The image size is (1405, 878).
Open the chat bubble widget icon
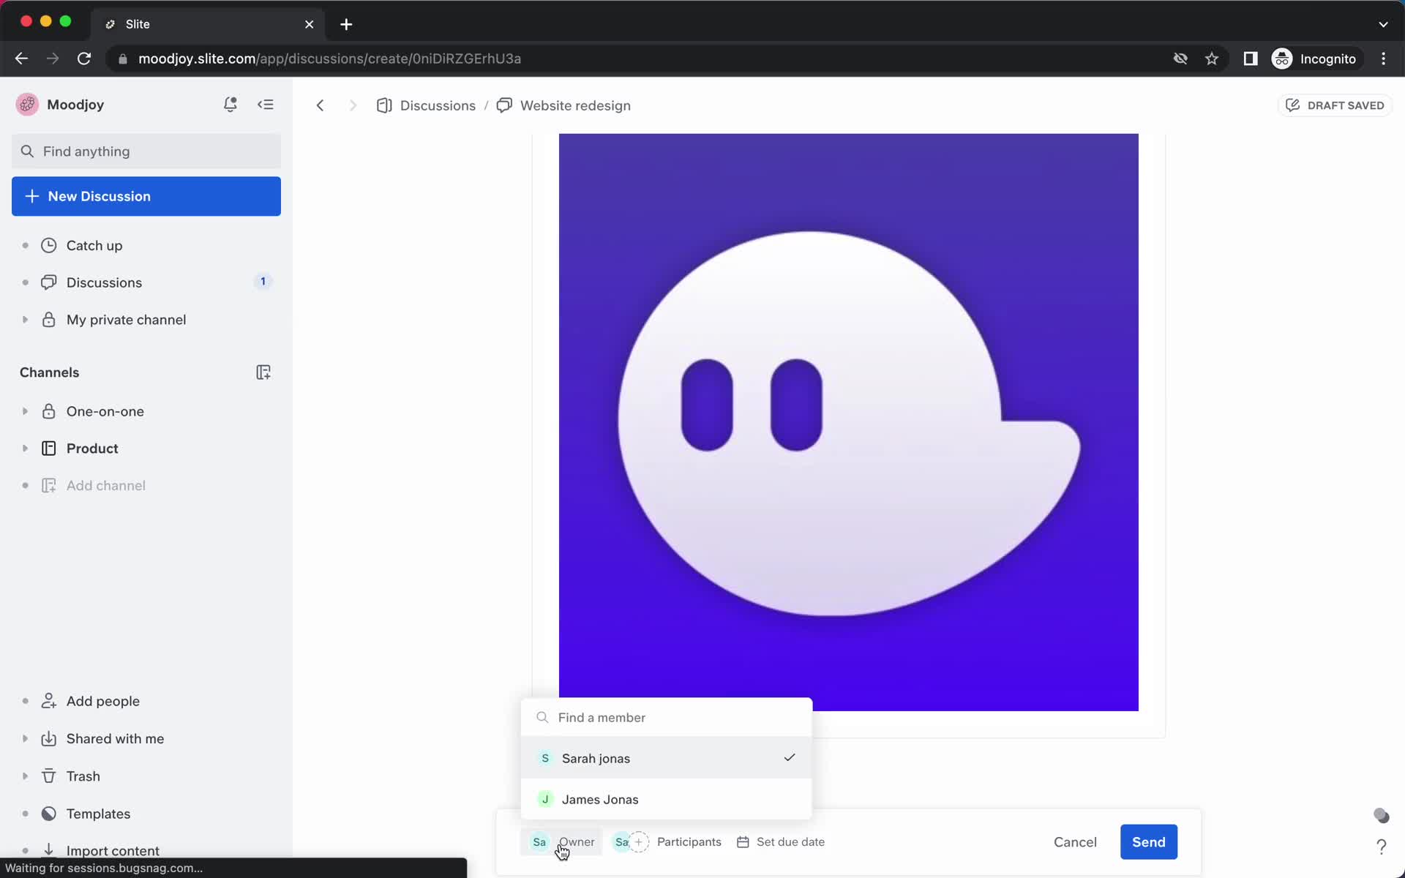[x=1381, y=815]
